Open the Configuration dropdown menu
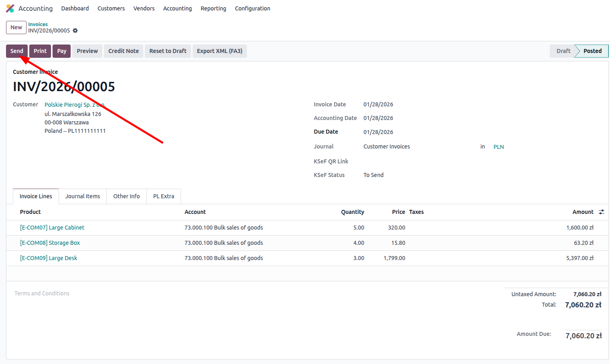610x364 pixels. tap(252, 8)
